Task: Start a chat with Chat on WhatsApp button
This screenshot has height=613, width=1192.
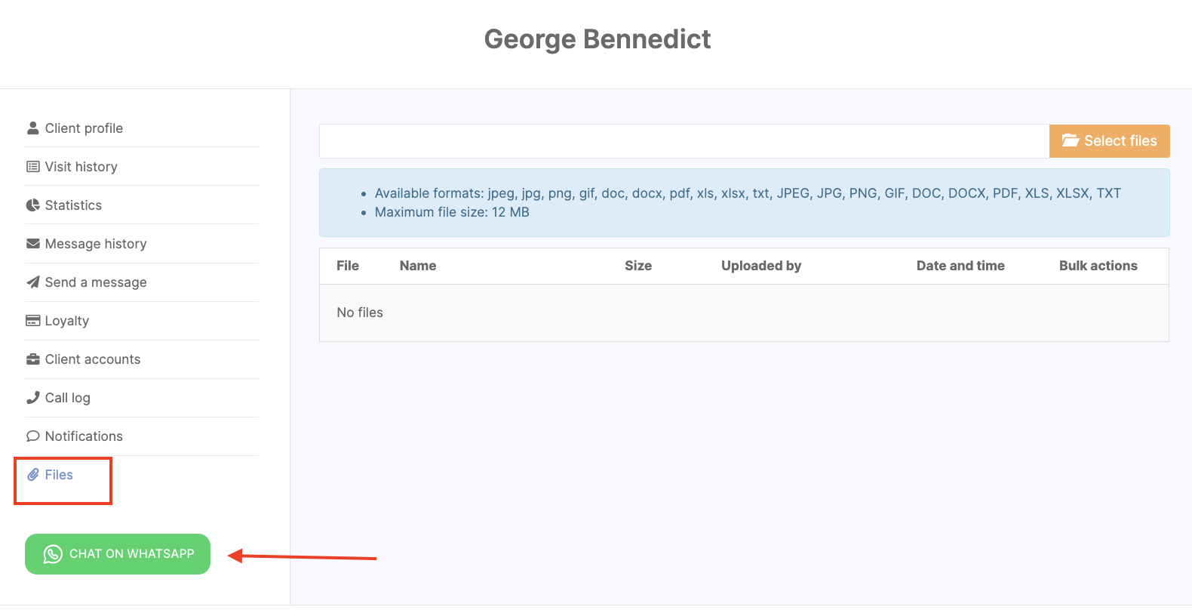Action: point(118,554)
